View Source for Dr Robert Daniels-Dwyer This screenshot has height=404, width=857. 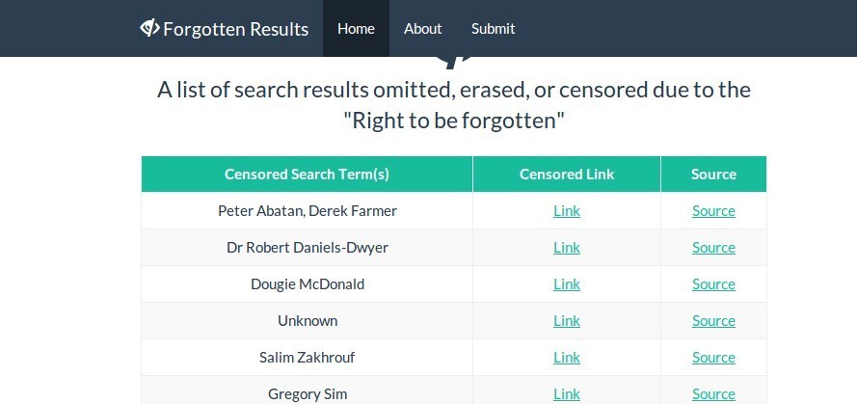[x=713, y=248]
